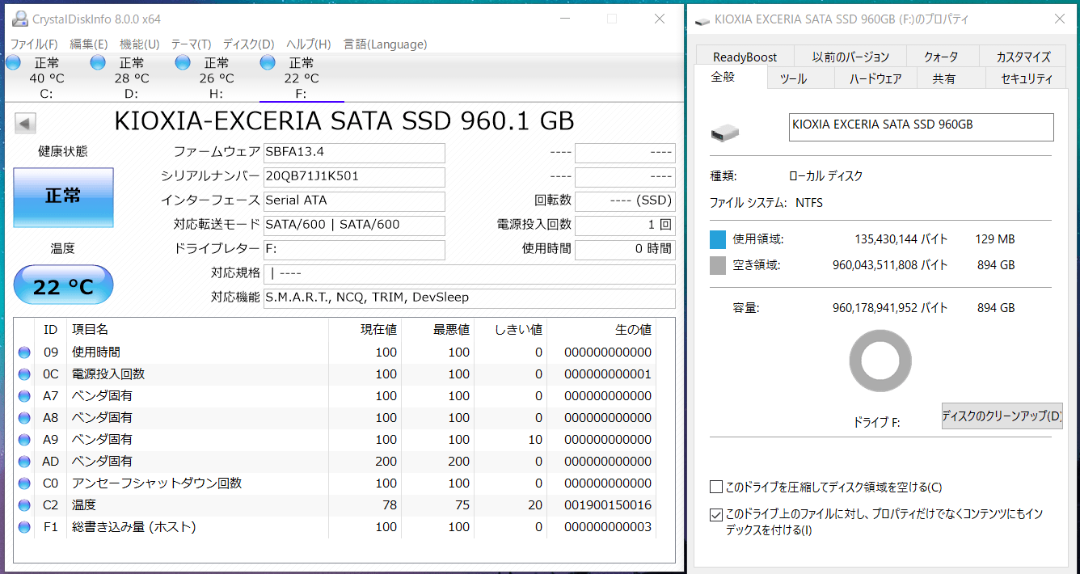Click the しきい値 column header
Screen dimensions: 1080x574
pyautogui.click(x=511, y=330)
